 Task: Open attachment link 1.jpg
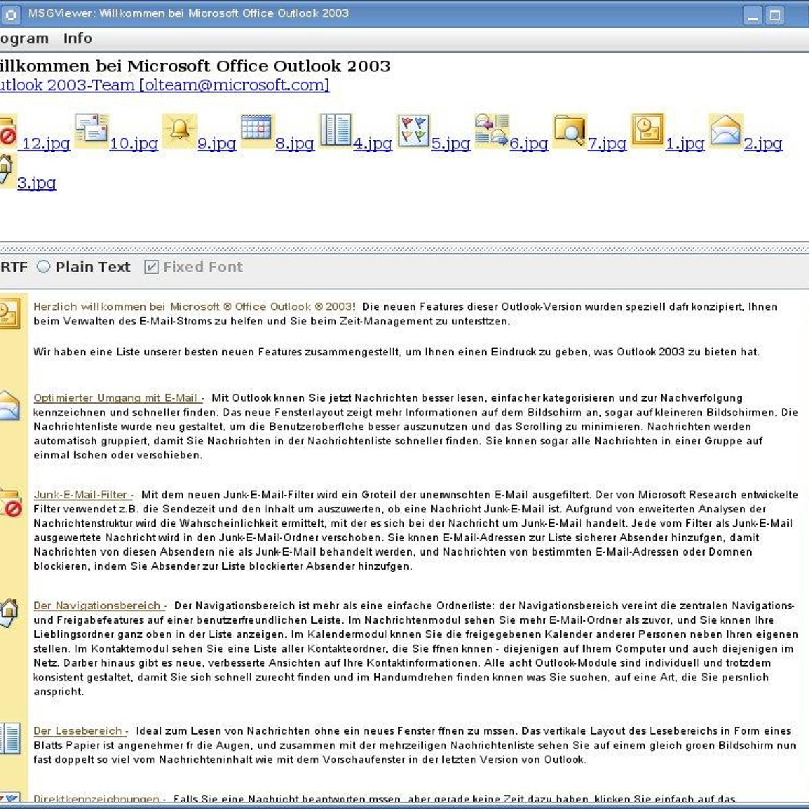click(685, 143)
